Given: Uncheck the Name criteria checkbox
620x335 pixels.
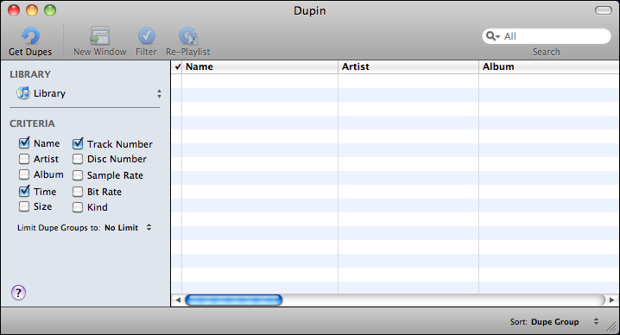Looking at the screenshot, I should [x=24, y=142].
